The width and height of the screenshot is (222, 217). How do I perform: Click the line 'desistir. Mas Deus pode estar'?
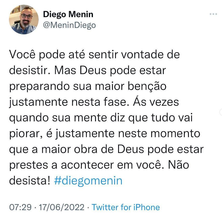tap(88, 70)
